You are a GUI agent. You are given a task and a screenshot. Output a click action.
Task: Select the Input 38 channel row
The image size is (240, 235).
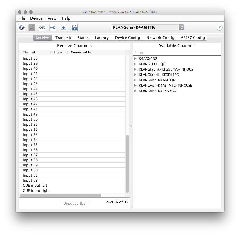point(72,58)
